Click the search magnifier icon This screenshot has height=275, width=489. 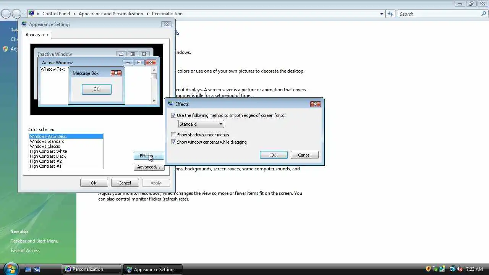(484, 14)
